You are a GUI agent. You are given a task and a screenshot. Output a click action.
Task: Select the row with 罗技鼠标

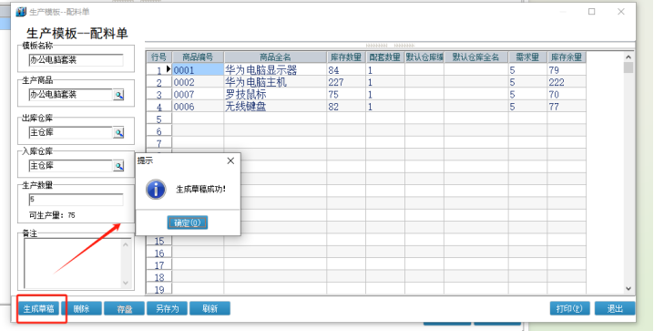(366, 94)
